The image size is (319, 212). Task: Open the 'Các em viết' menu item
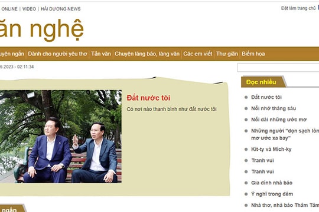197,54
